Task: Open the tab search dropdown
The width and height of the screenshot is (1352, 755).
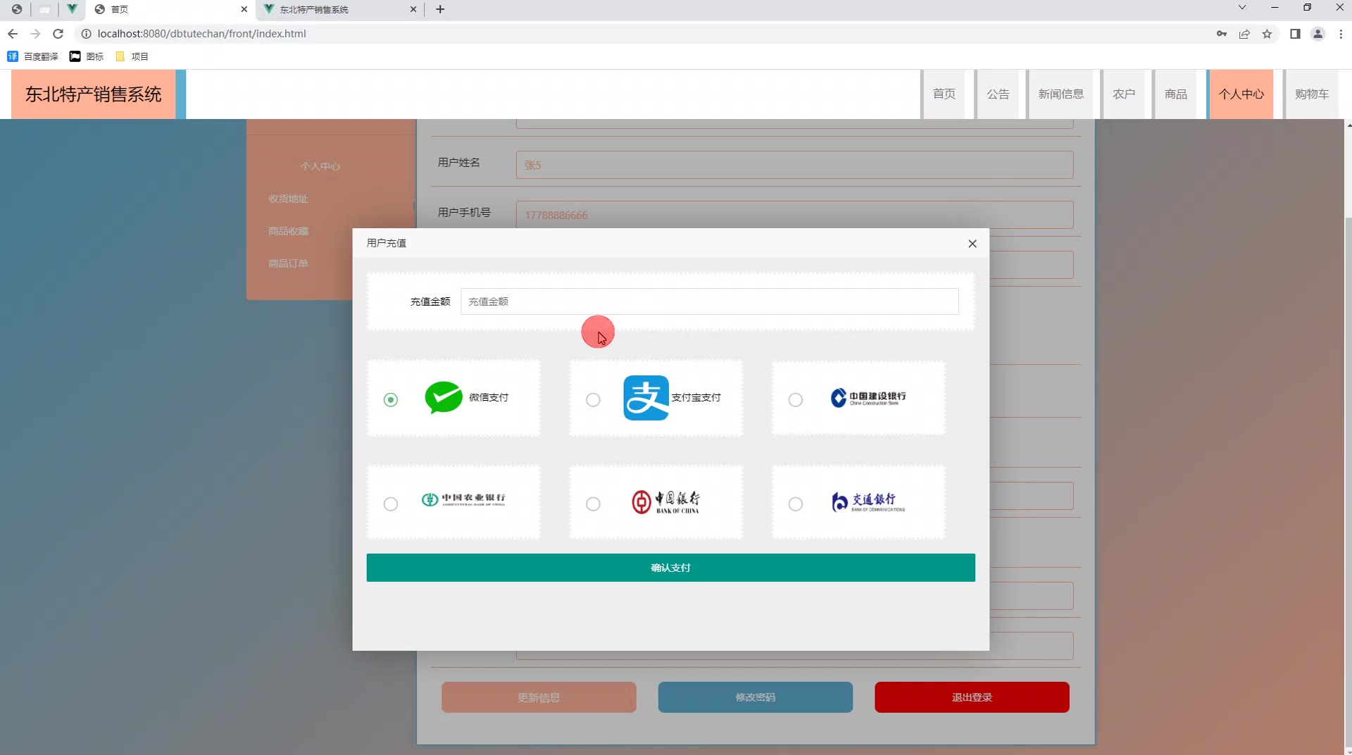Action: (x=1242, y=8)
